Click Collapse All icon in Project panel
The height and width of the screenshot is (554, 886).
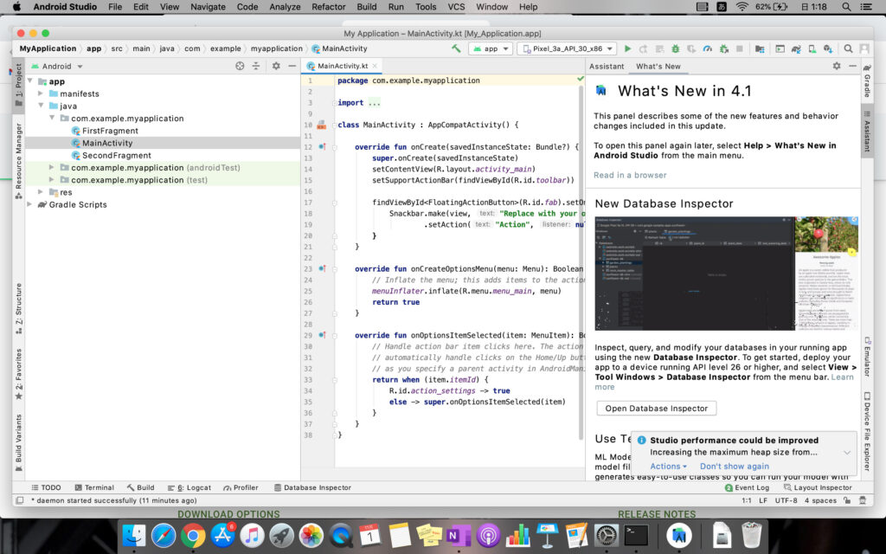tap(256, 66)
